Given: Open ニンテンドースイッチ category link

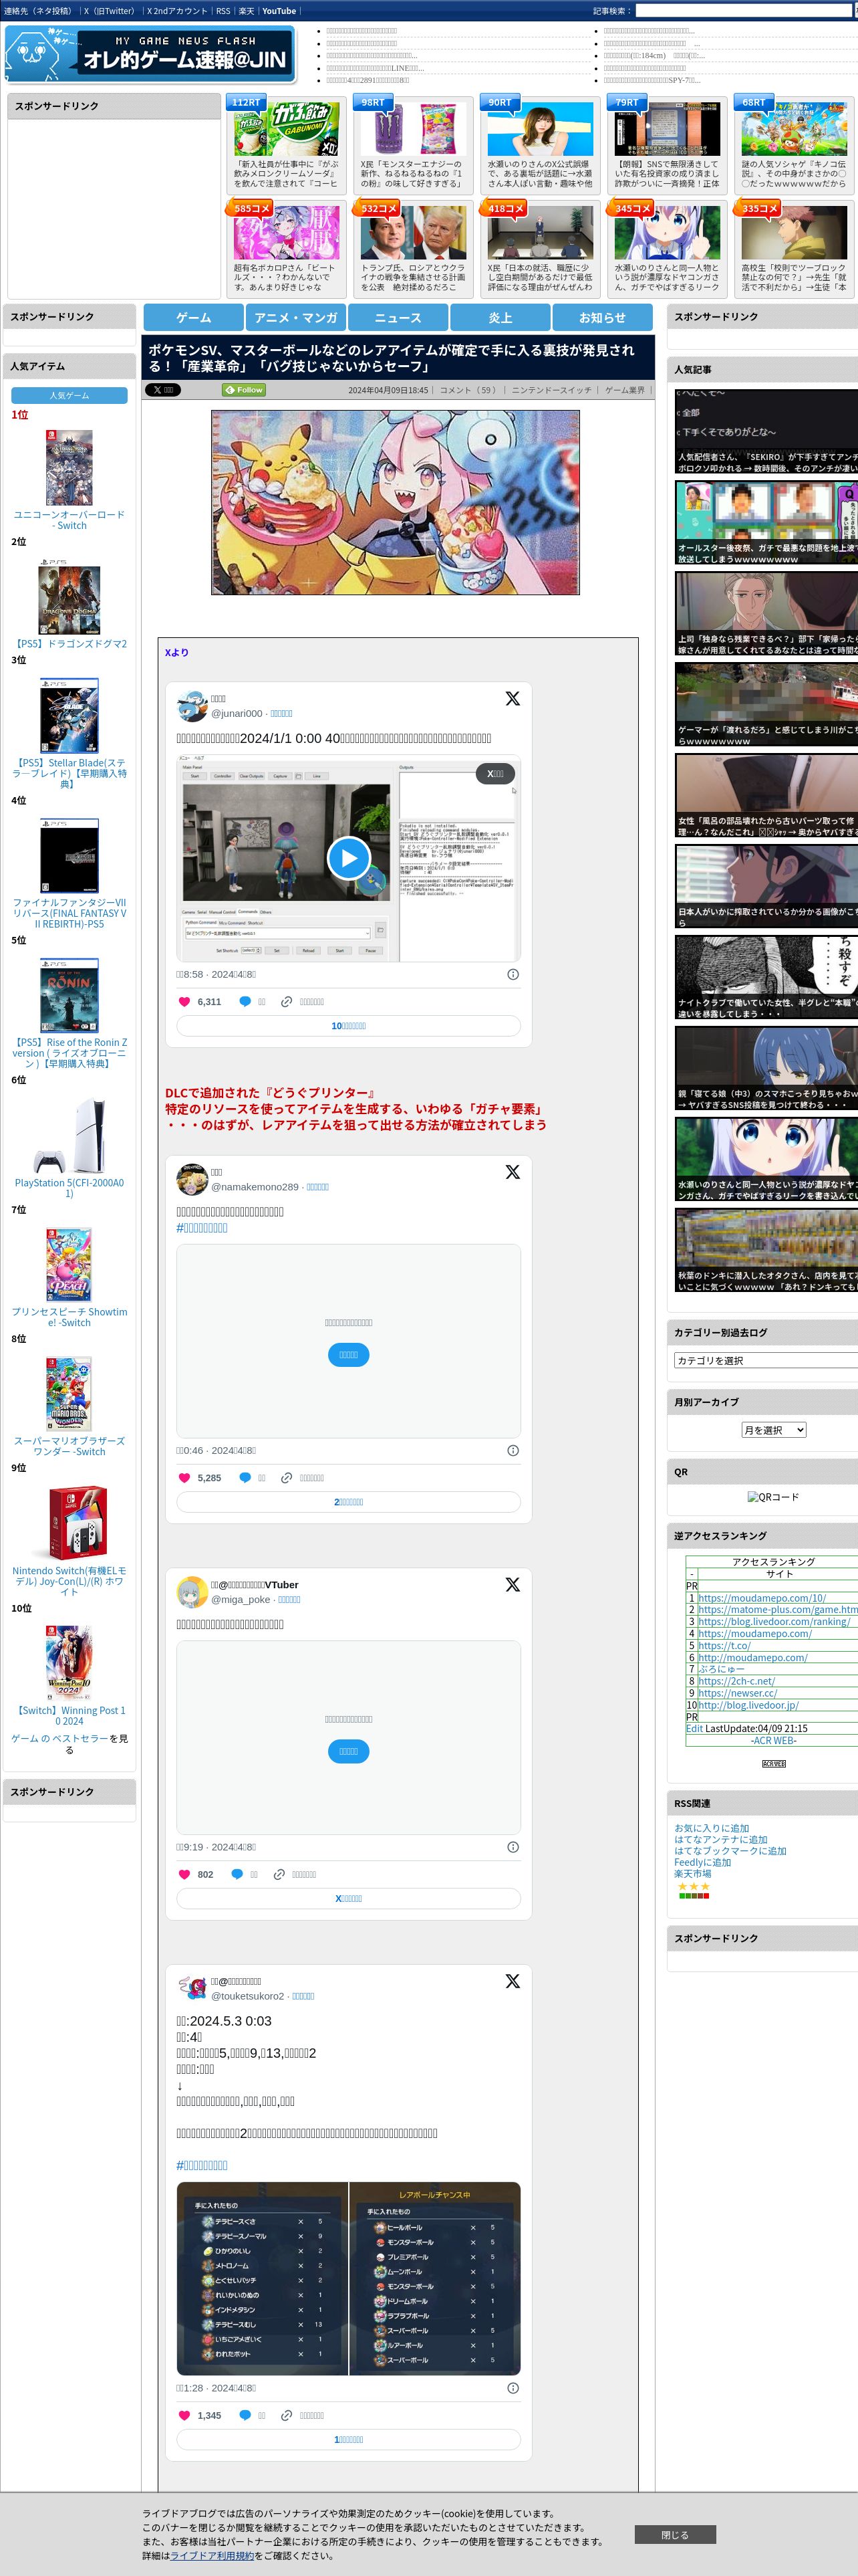Looking at the screenshot, I should point(551,390).
